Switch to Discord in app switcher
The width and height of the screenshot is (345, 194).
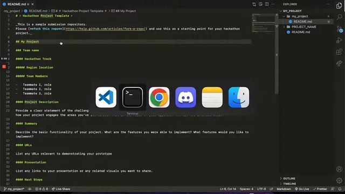[185, 97]
